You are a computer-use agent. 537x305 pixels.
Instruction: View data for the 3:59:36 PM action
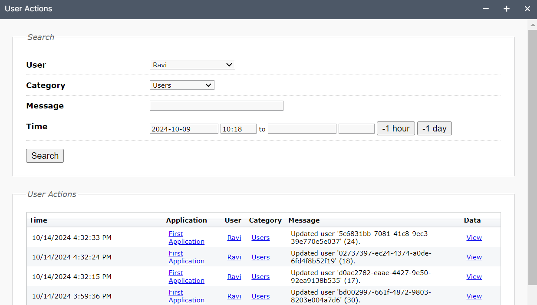pos(474,296)
